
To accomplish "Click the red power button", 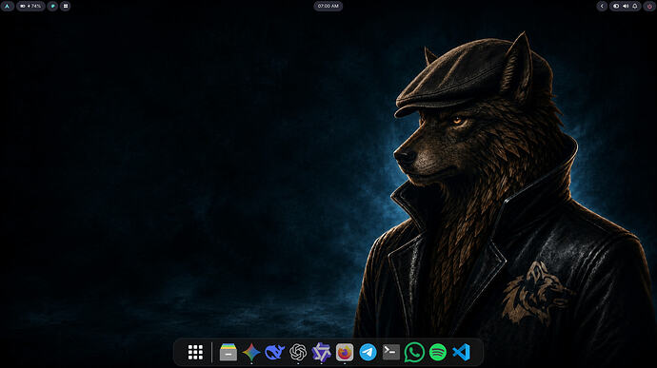I will pyautogui.click(x=649, y=6).
